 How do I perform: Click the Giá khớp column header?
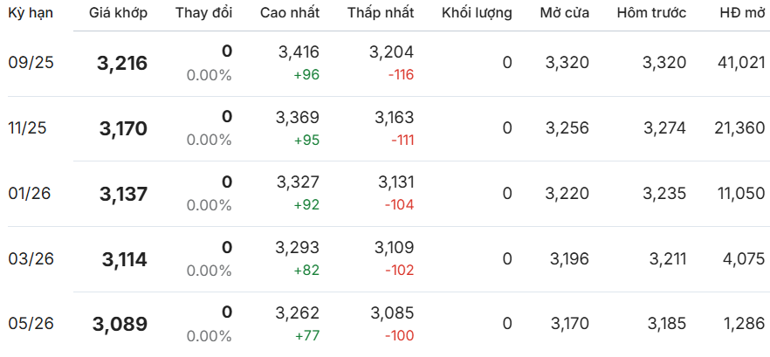[x=118, y=13]
